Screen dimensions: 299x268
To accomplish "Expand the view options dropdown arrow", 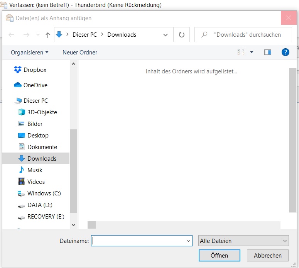I will pyautogui.click(x=252, y=52).
